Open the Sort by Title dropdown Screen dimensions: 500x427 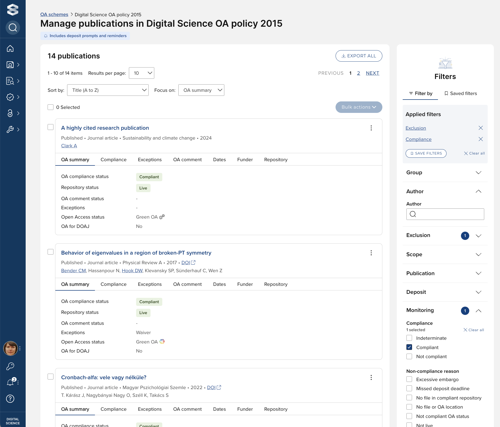[x=108, y=90]
